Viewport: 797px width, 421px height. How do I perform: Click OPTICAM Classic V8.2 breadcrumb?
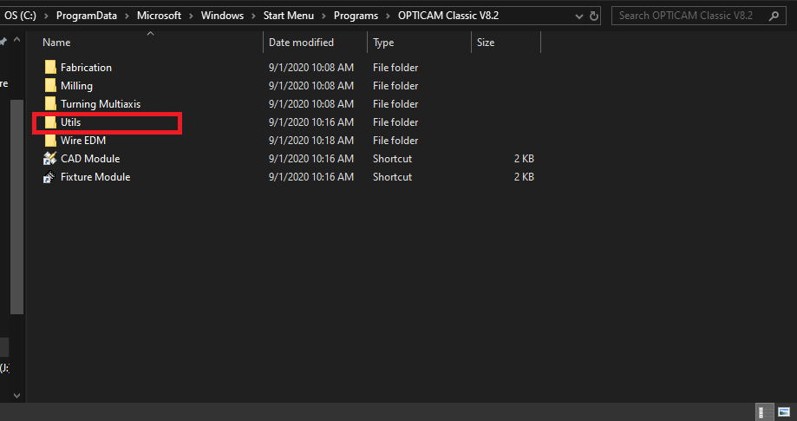pos(448,16)
